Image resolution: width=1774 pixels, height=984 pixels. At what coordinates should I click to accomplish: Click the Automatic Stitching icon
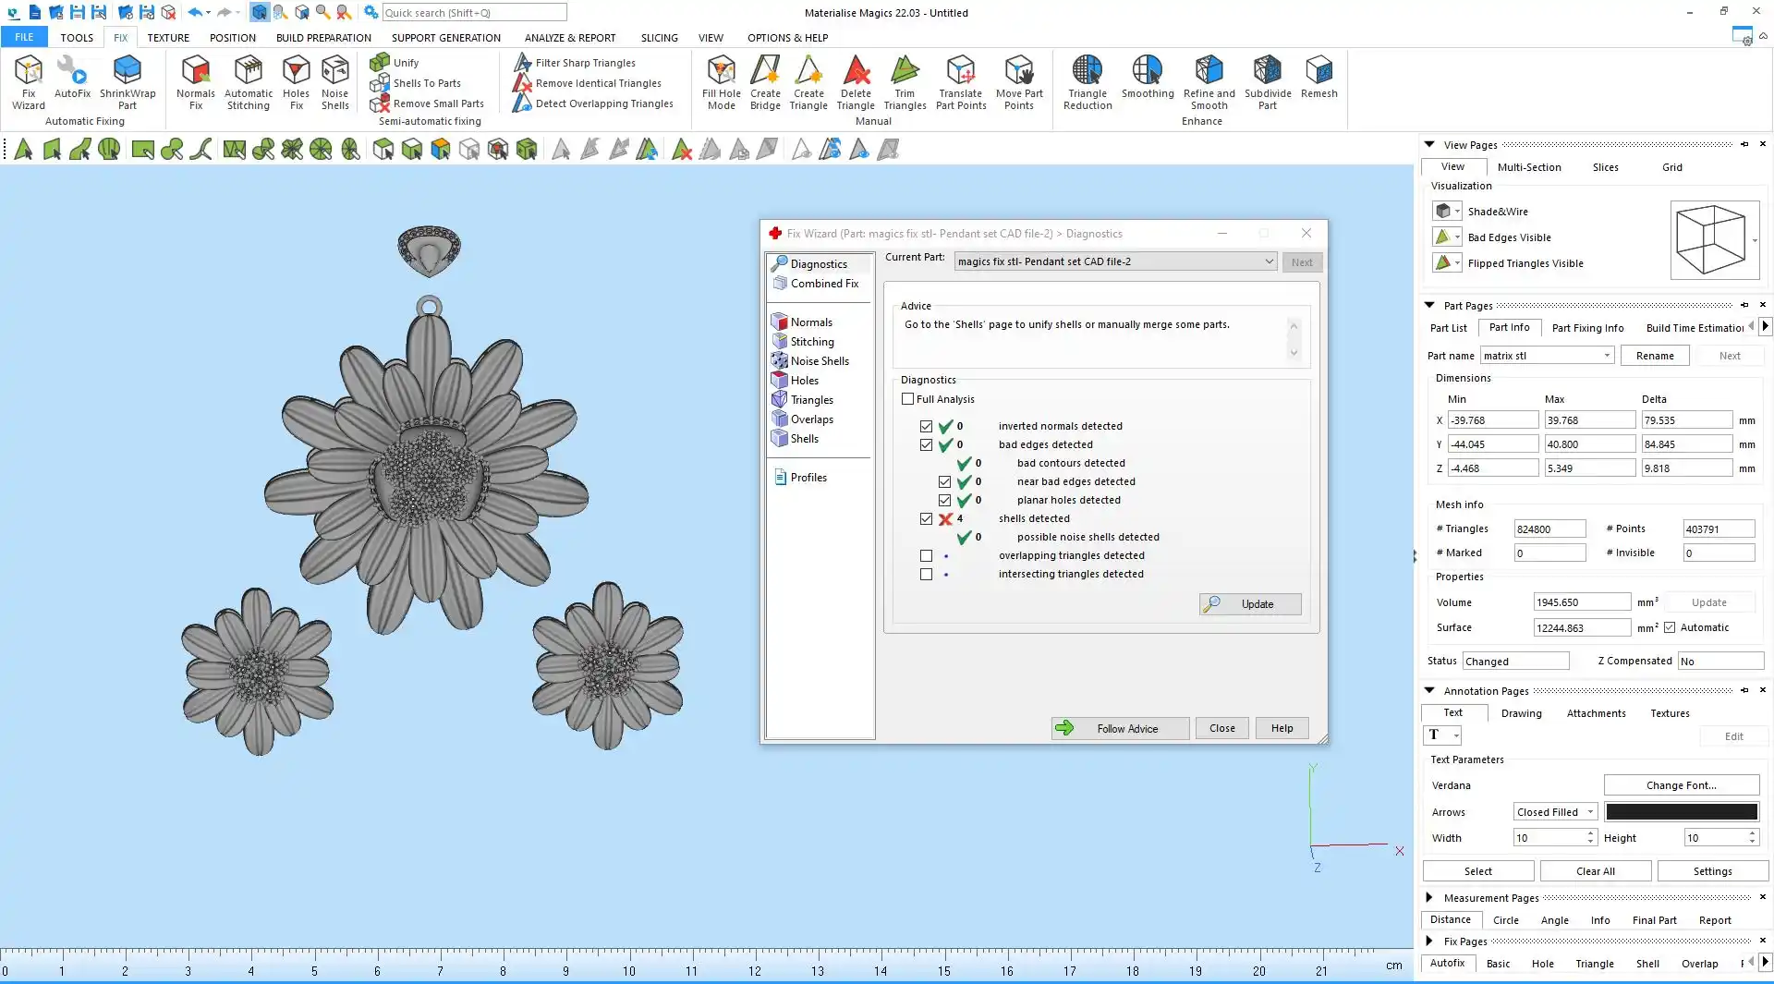tap(249, 82)
